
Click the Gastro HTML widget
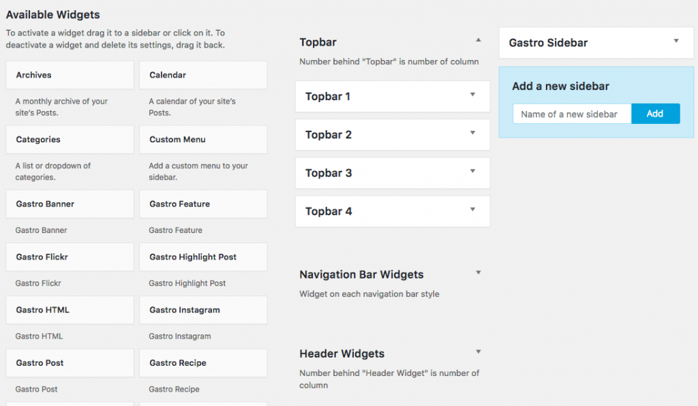pyautogui.click(x=69, y=310)
